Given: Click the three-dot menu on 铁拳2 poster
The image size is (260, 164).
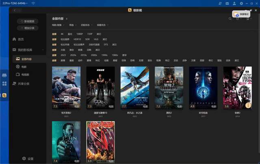Looking at the screenshot, I should pos(248,105).
